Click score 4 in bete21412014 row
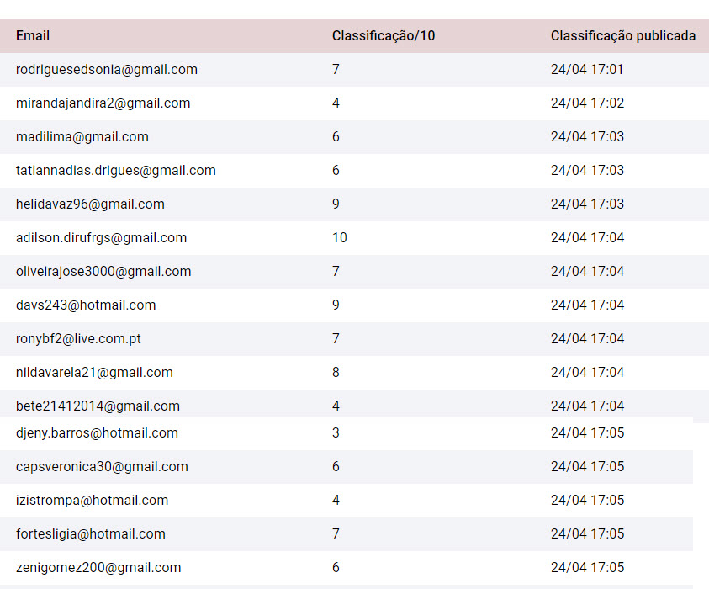 point(336,406)
